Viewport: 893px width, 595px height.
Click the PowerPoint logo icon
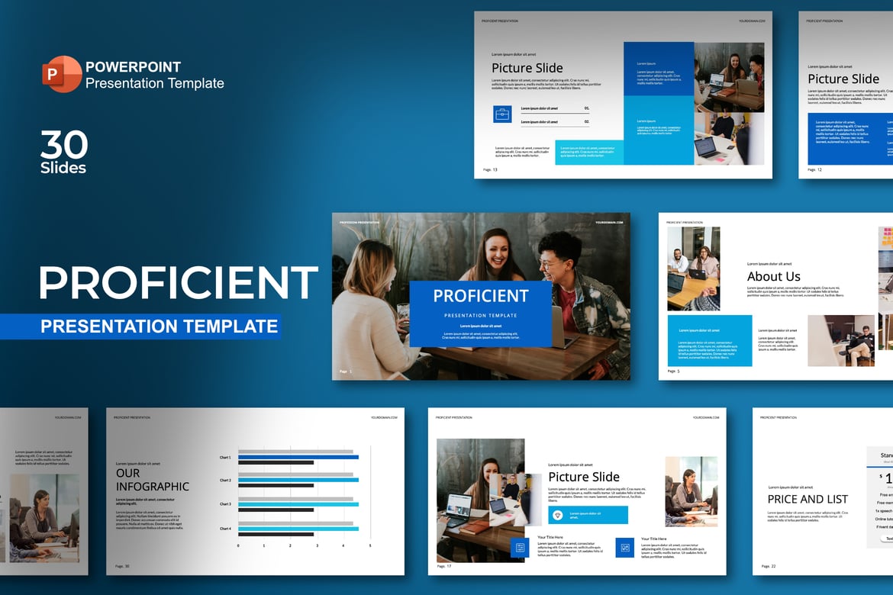click(x=62, y=74)
